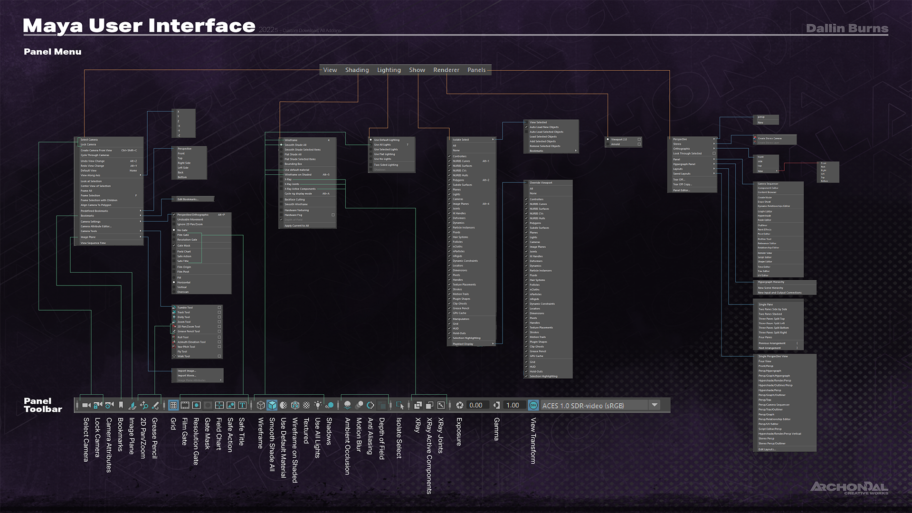The image size is (912, 513).
Task: Open the Shading menu
Action: click(x=357, y=70)
